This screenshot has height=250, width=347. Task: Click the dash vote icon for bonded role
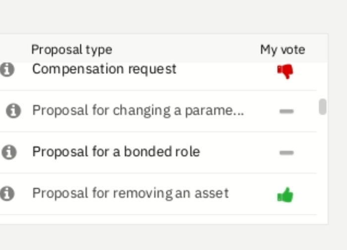pos(287,152)
